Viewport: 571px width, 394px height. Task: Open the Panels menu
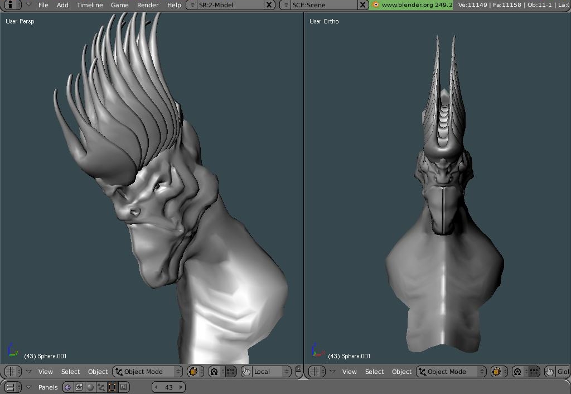(48, 387)
